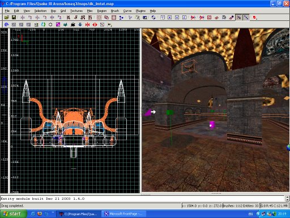Flip selection along the z-axis
Viewport: 290px width, 218px height.
point(52,18)
